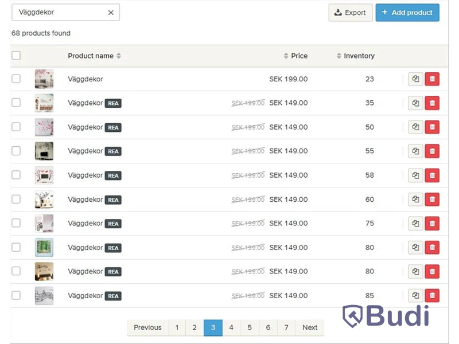Delete the product with inventory 55
This screenshot has height=344, width=459.
pyautogui.click(x=432, y=151)
